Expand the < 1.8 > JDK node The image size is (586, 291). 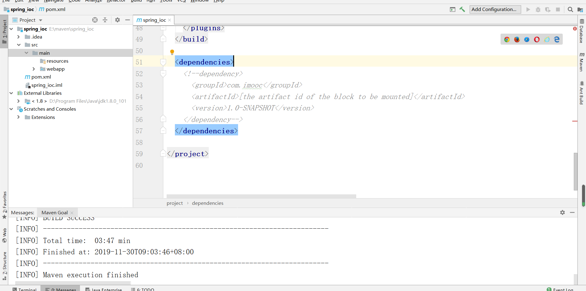click(19, 101)
